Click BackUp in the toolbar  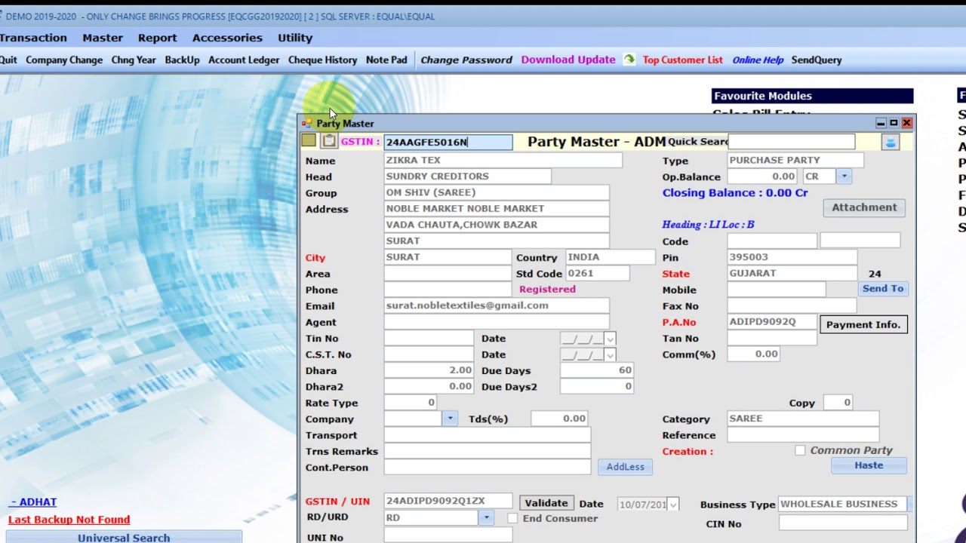(x=182, y=60)
